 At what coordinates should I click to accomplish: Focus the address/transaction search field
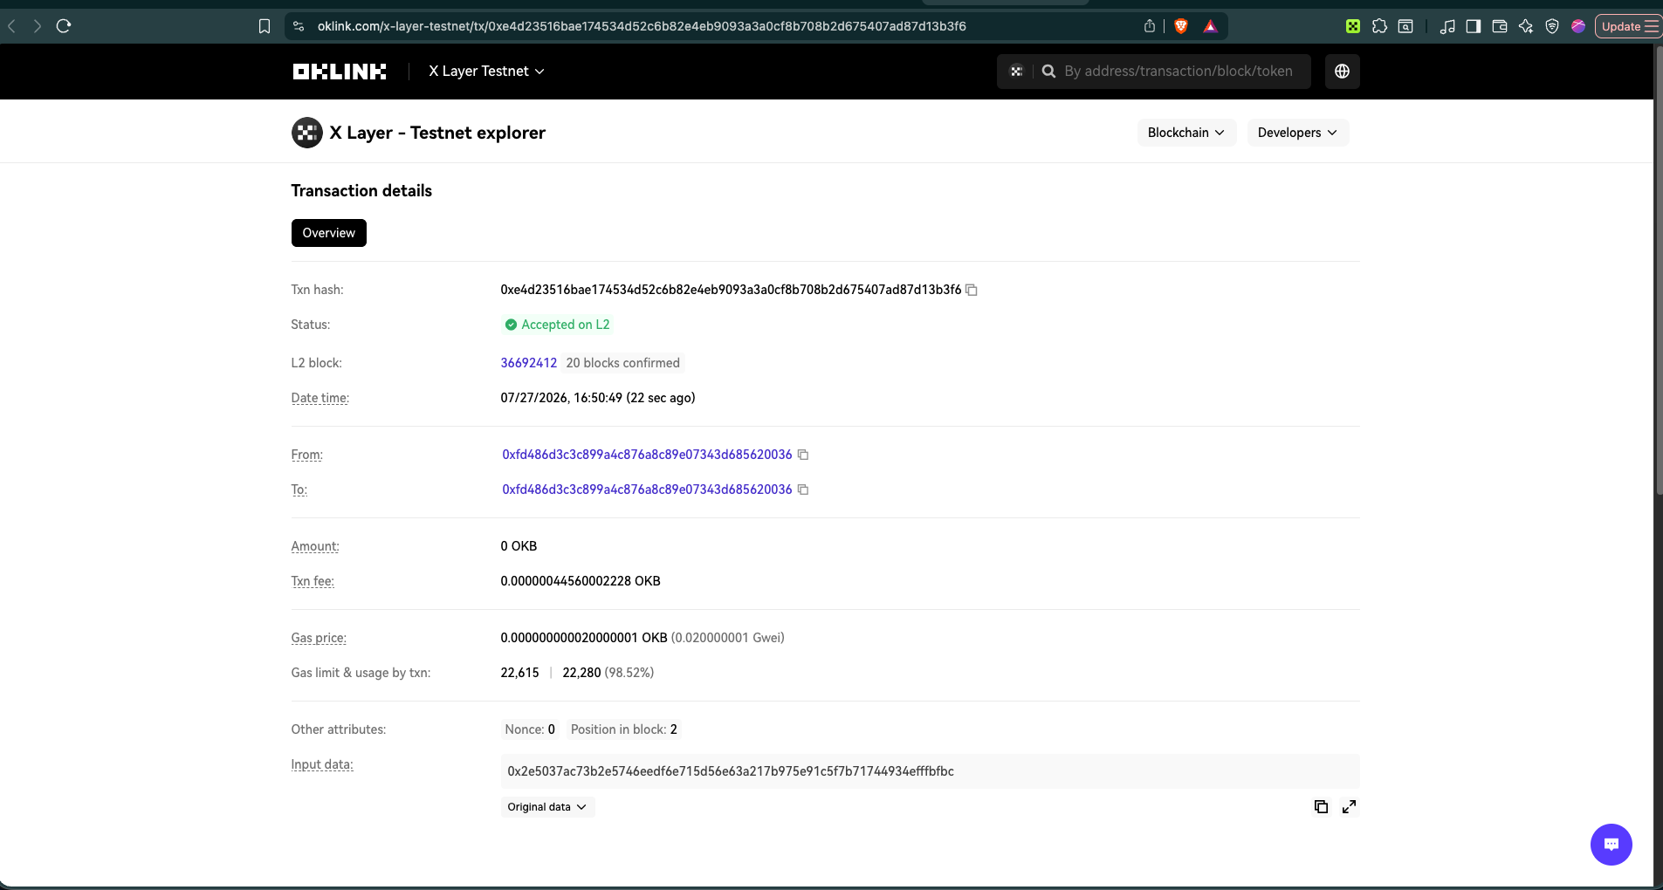(1179, 72)
